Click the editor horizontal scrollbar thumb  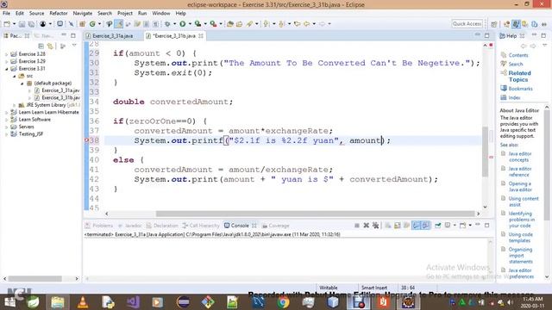(x=315, y=214)
